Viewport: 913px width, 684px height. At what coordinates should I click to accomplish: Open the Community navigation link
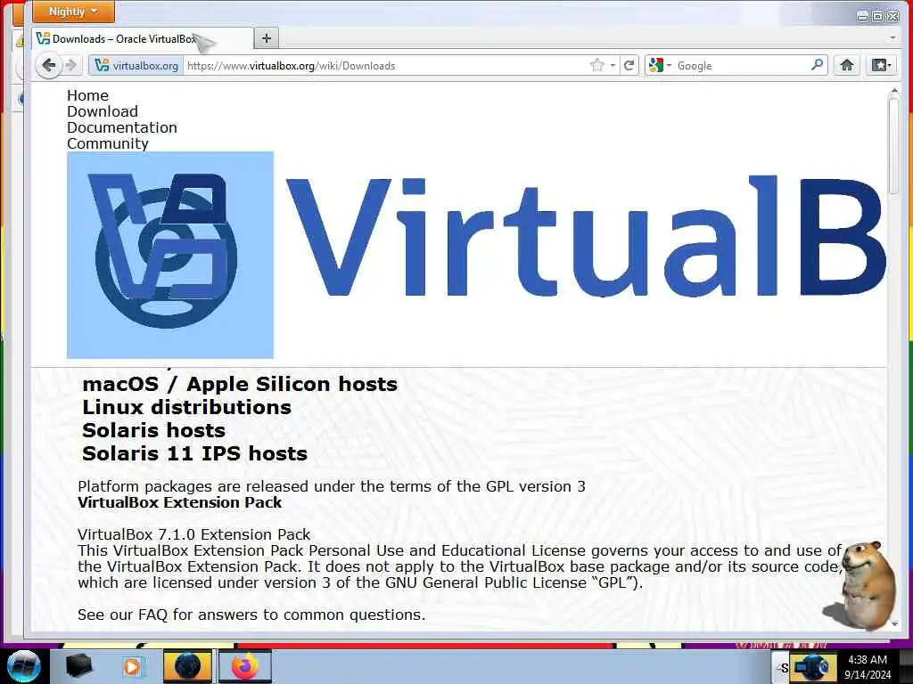coord(108,143)
